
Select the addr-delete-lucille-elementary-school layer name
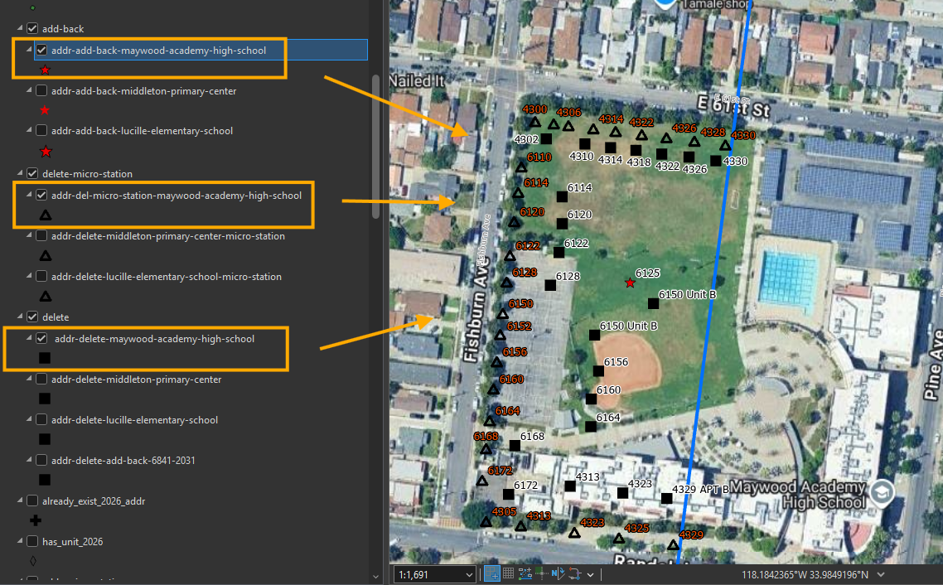[x=135, y=419]
